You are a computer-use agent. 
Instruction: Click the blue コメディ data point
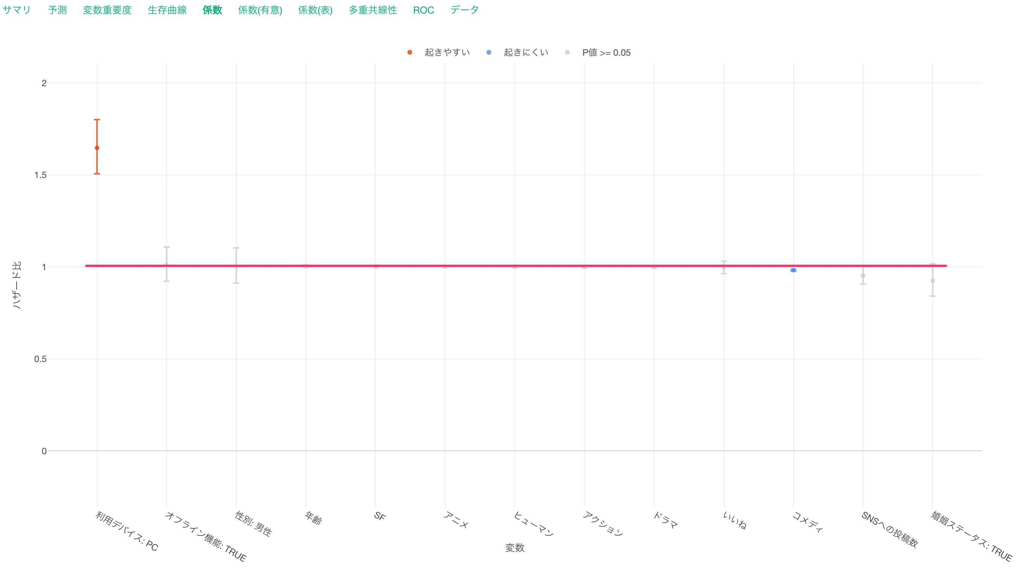(x=793, y=270)
